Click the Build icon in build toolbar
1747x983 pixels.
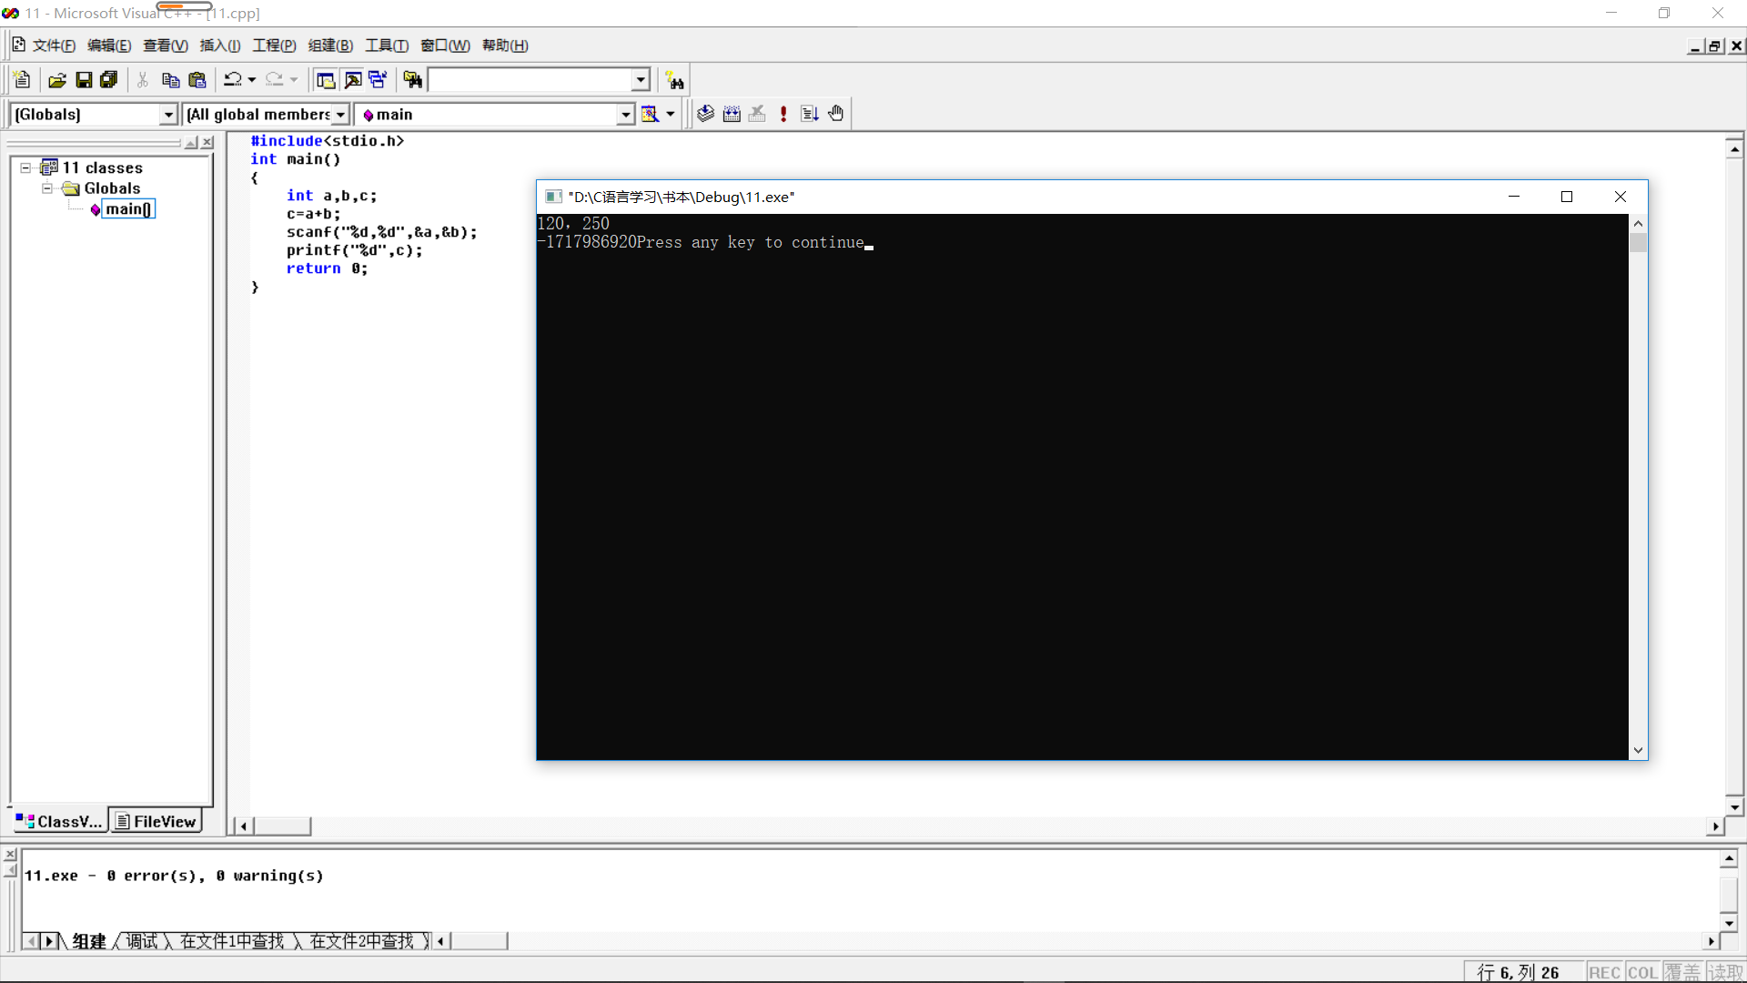coord(732,114)
